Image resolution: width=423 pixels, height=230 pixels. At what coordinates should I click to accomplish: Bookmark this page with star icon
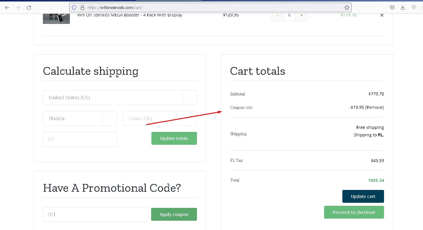347,7
